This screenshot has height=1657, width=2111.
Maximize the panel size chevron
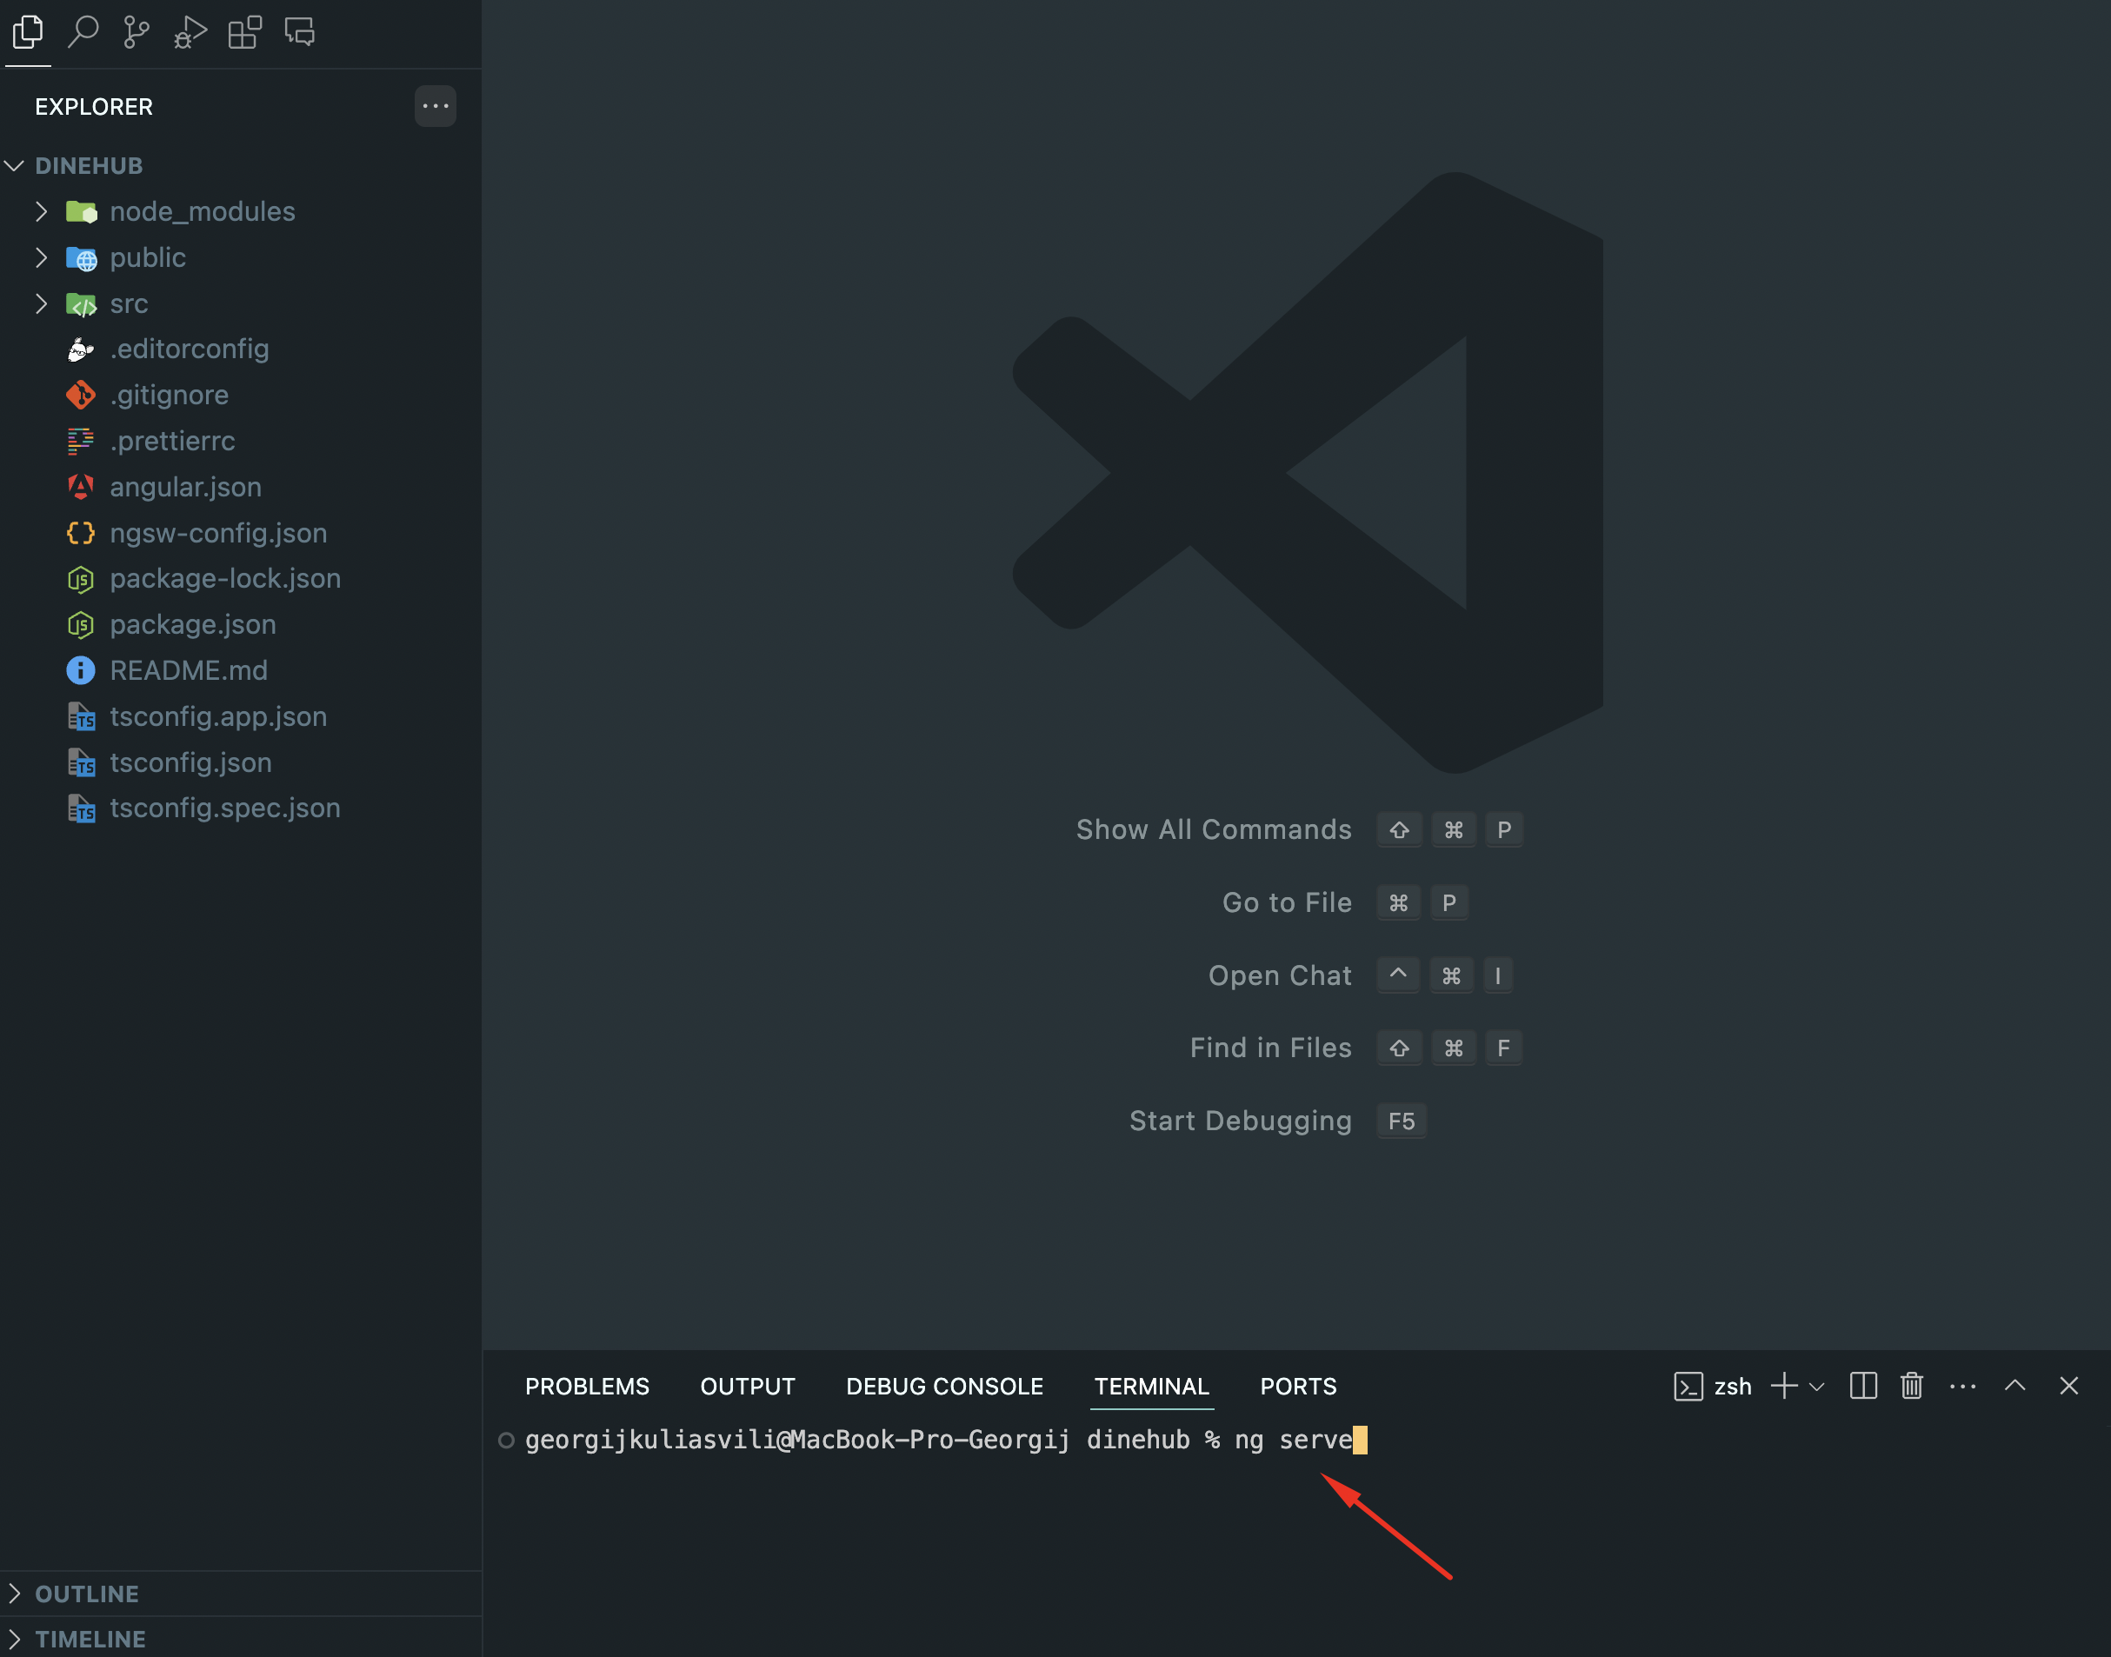(2015, 1387)
